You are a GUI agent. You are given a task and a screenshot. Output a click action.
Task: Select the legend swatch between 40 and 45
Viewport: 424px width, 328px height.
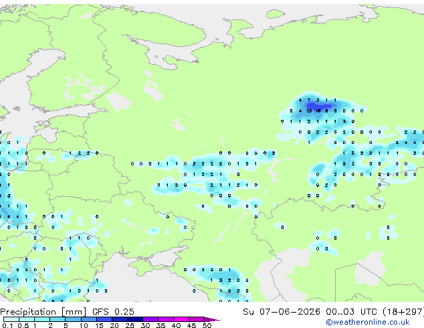tap(181, 319)
